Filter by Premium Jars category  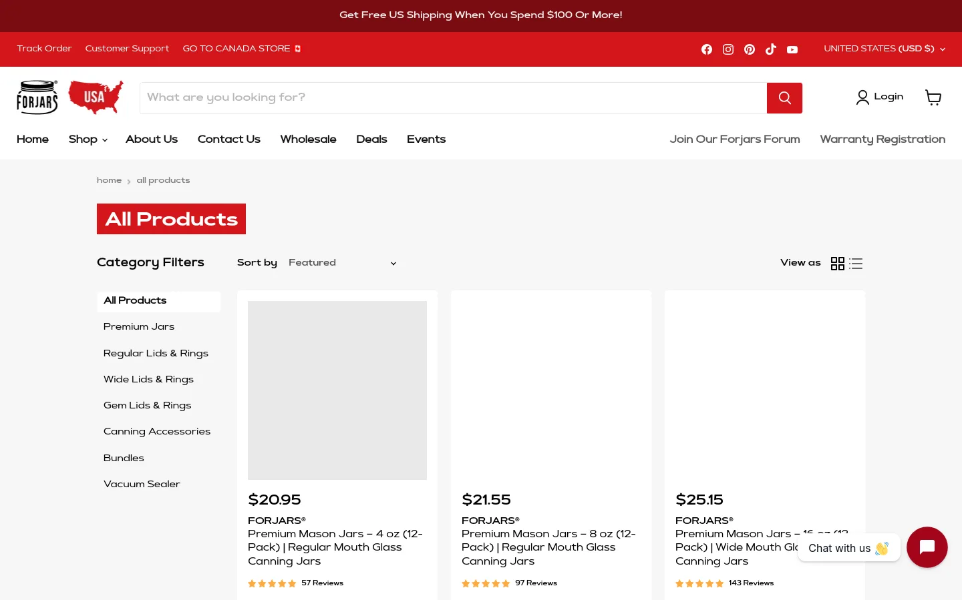[x=139, y=327]
